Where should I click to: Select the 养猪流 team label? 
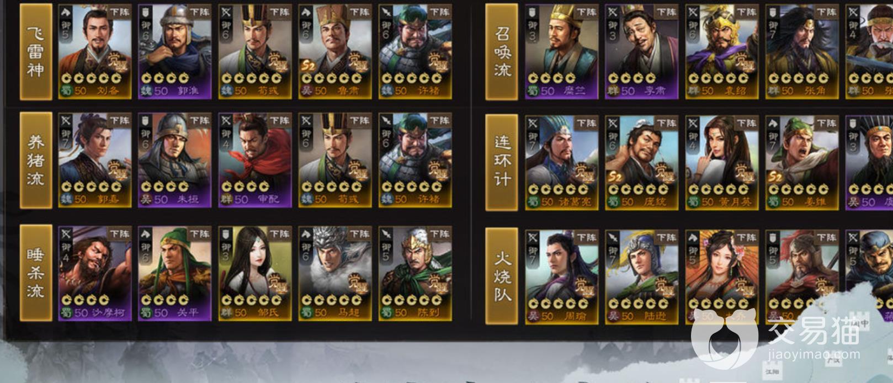tap(36, 160)
